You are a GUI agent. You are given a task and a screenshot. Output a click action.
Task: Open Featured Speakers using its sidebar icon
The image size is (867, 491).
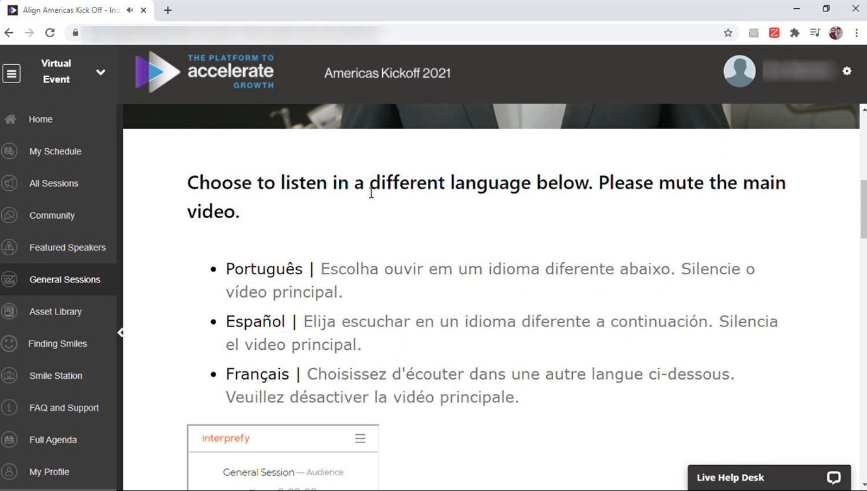[10, 247]
